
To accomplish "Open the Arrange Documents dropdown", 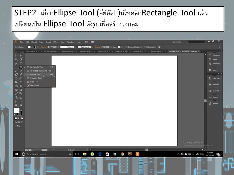I will 93,42.
